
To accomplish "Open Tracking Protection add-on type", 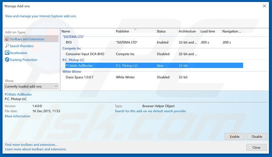I will click(x=23, y=60).
